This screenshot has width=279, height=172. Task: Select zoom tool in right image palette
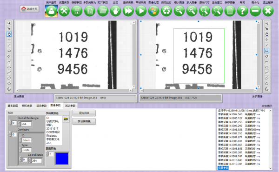(x=266, y=23)
